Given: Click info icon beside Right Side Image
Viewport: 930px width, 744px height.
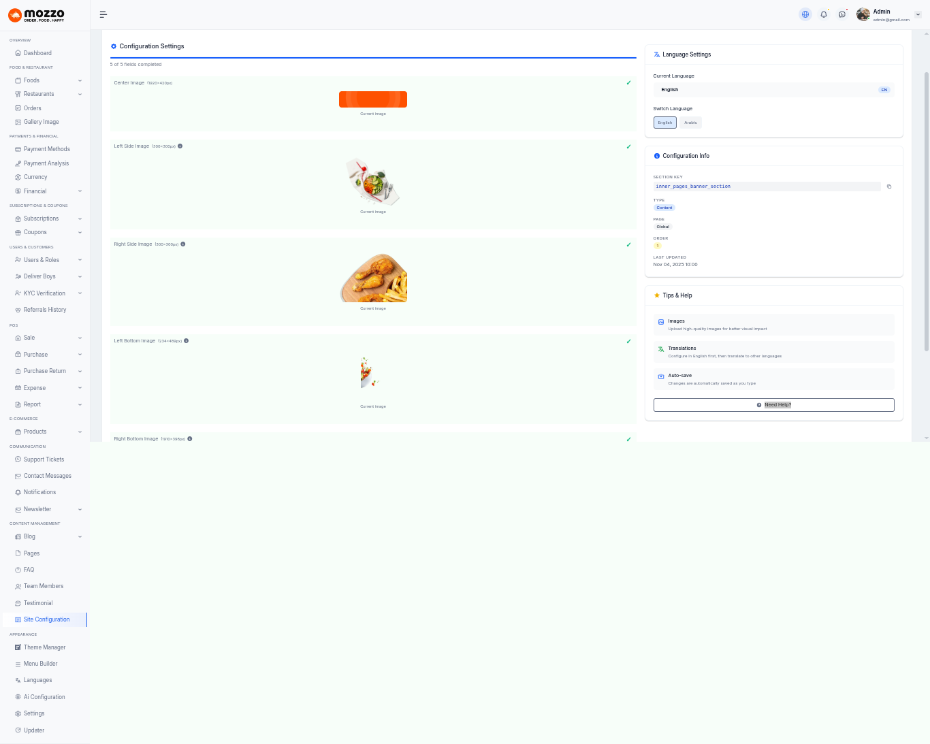Looking at the screenshot, I should tap(183, 244).
